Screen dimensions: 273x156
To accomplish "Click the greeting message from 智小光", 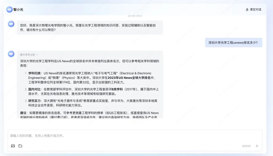I will click(x=90, y=28).
